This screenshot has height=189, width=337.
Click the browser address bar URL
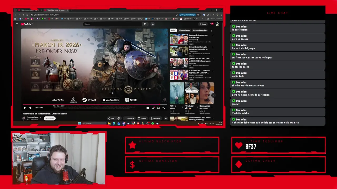[47, 15]
